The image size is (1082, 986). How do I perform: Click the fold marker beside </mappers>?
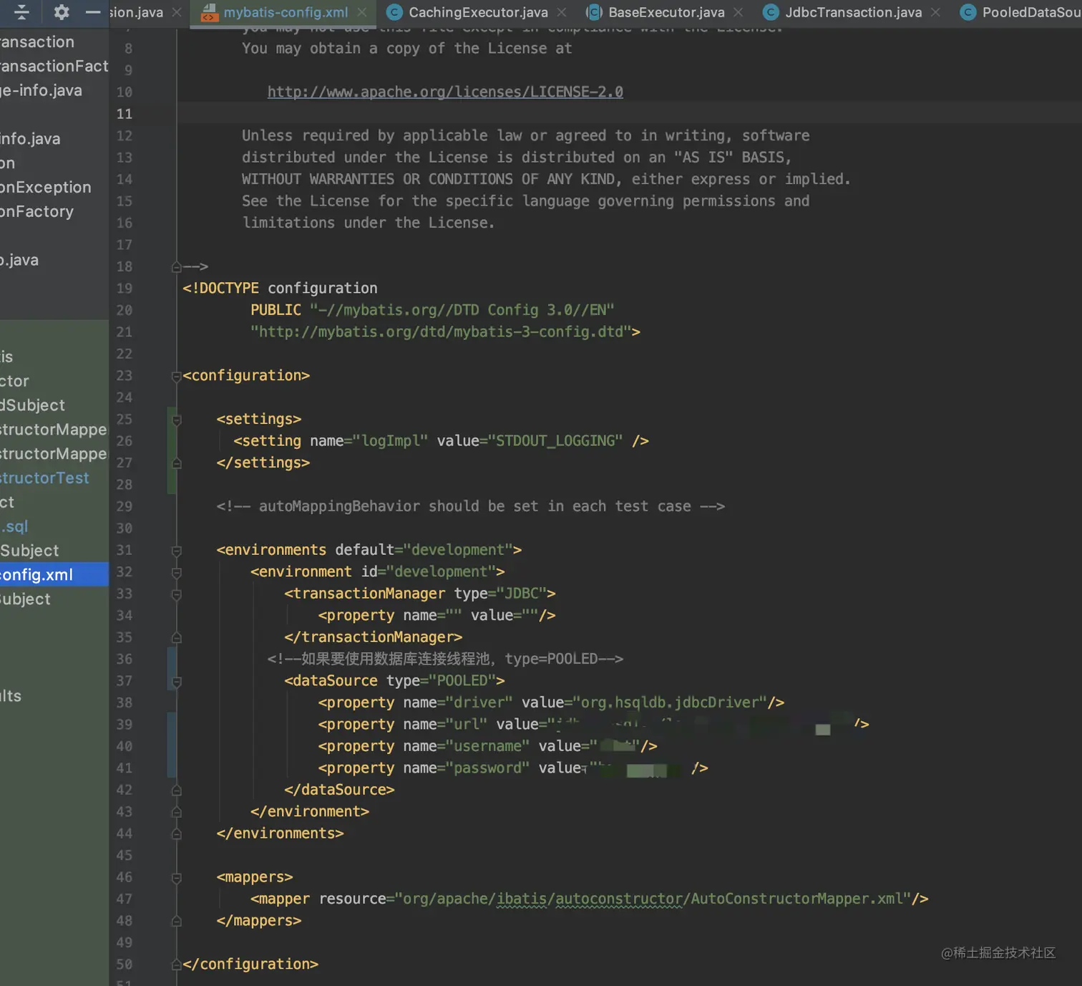point(176,922)
